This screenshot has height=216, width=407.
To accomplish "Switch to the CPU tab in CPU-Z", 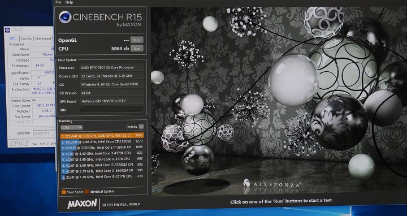I will coord(12,38).
